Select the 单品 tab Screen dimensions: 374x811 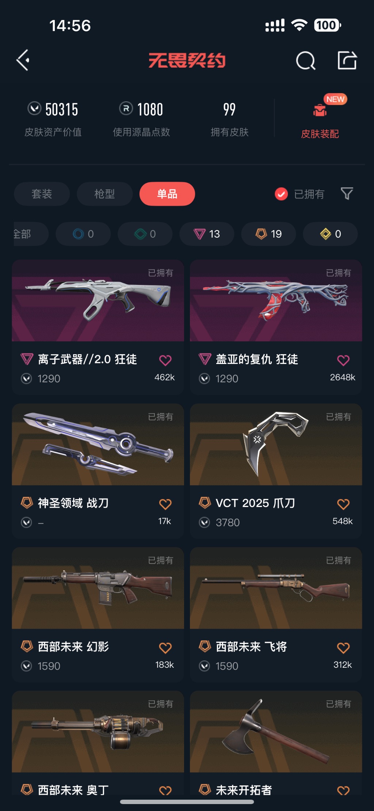167,194
